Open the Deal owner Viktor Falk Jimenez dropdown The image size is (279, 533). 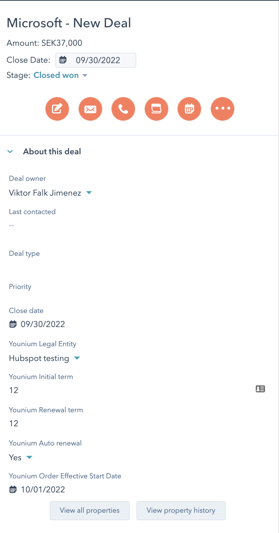point(50,193)
